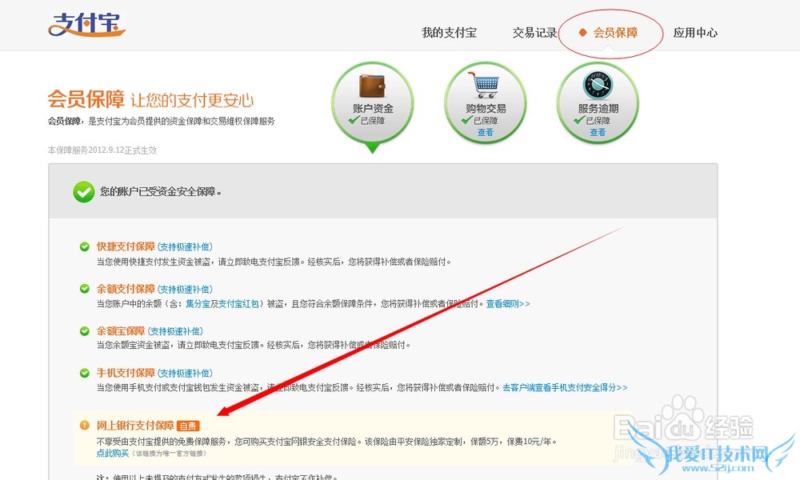Select the 账户资金 wallet icon
Image resolution: width=800 pixels, height=480 pixels.
coord(373,86)
